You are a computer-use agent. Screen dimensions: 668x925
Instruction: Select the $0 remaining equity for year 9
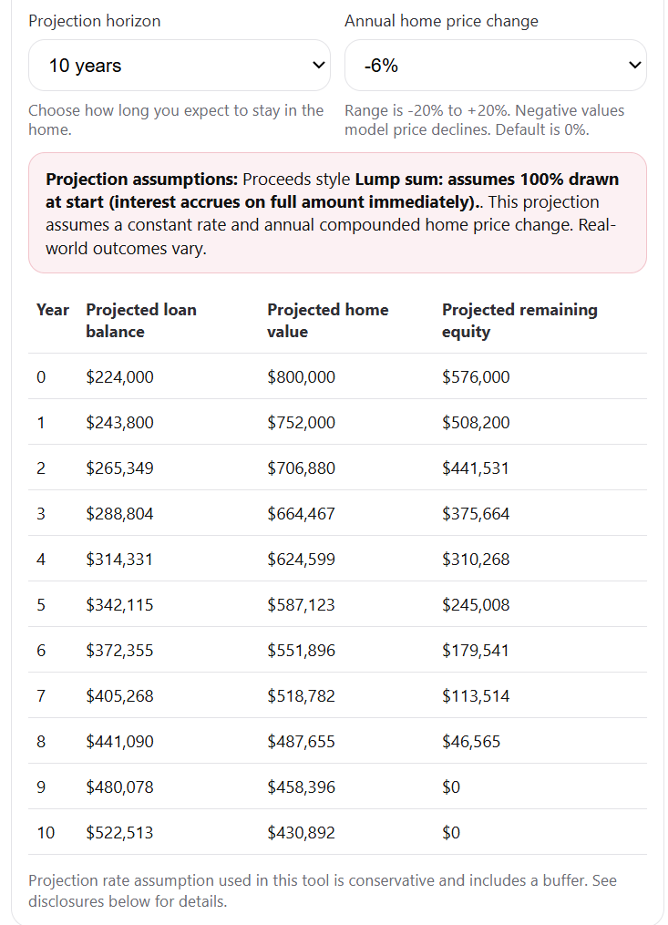pos(451,786)
